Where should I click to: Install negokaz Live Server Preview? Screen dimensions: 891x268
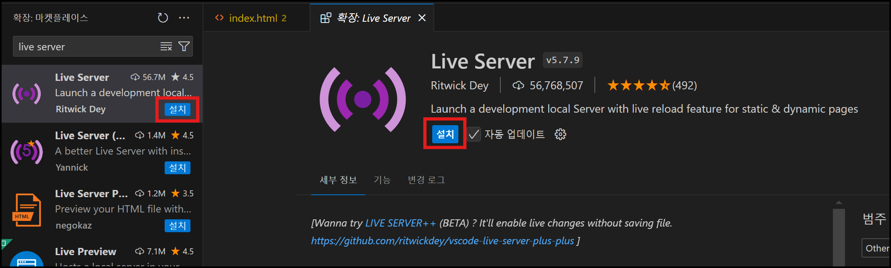pyautogui.click(x=178, y=226)
